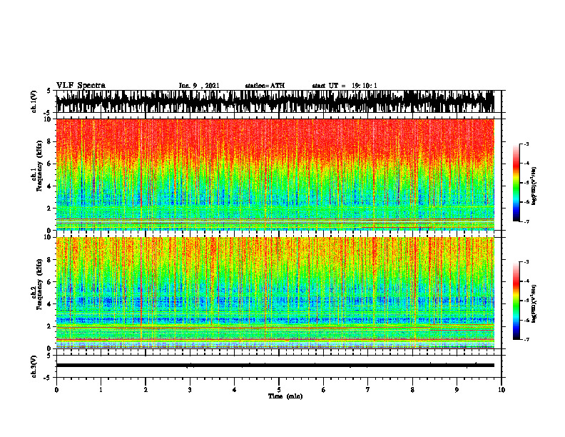Click inside the ch.2 spectrogram panel
This screenshot has height=437, width=565.
coord(275,293)
